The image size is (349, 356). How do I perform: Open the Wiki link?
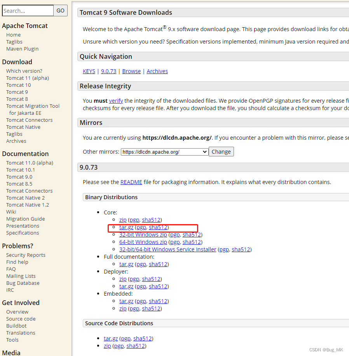pos(11,212)
